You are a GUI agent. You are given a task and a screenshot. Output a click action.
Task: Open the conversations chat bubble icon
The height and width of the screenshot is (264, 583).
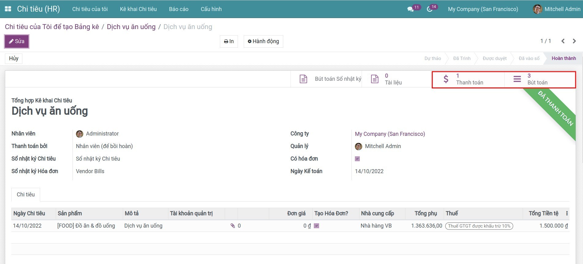(410, 9)
